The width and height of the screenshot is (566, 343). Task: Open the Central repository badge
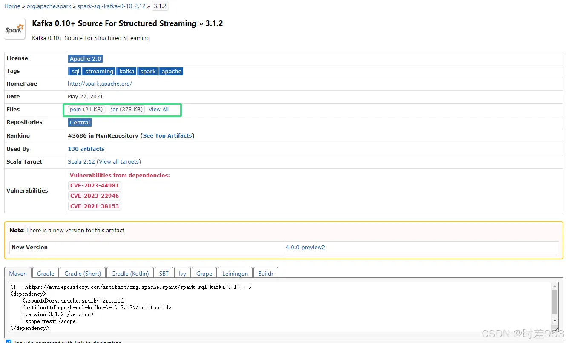coord(80,122)
